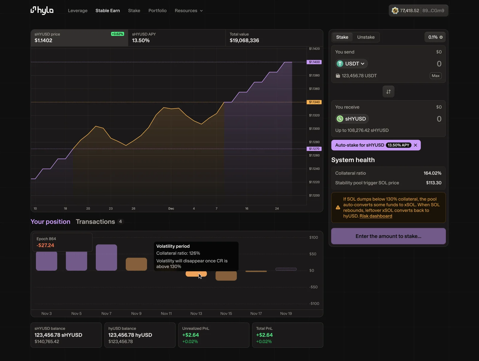The height and width of the screenshot is (361, 479).
Task: Go to the Stake nav item
Action: tap(134, 10)
